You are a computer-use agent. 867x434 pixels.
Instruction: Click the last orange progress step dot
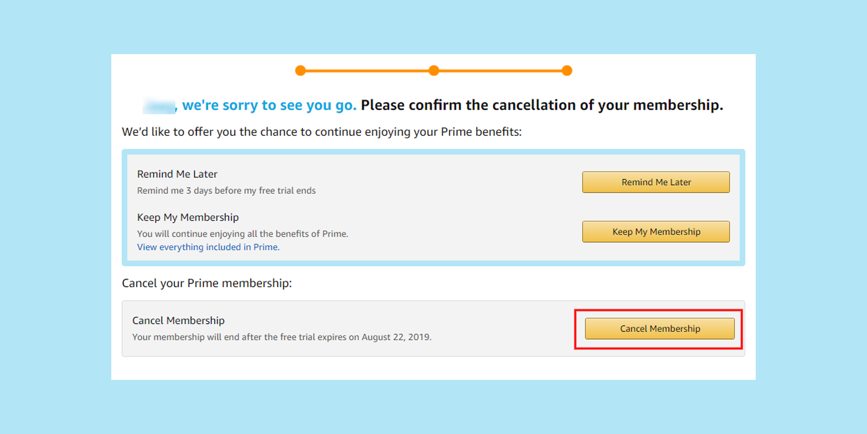point(567,70)
